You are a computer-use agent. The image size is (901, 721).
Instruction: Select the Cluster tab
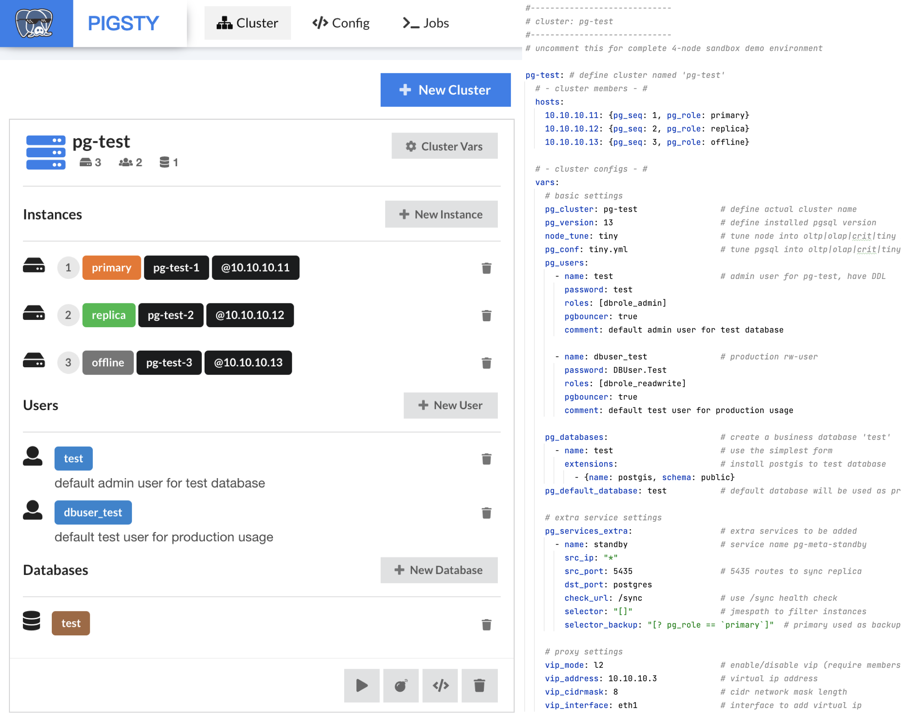click(x=247, y=23)
